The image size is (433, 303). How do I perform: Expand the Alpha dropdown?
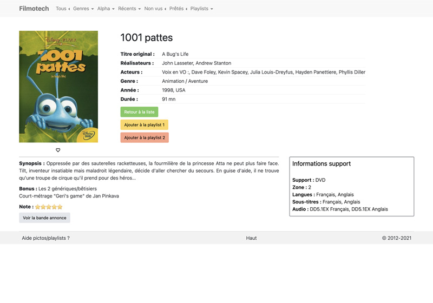106,9
